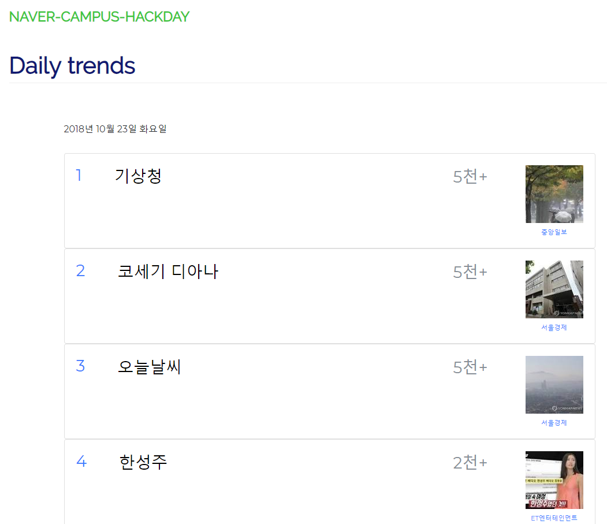Click the video thumbnail for 한성주

point(554,480)
